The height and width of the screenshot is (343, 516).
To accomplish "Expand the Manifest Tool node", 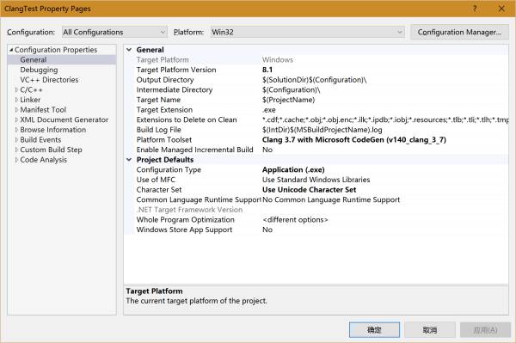I will tap(16, 109).
